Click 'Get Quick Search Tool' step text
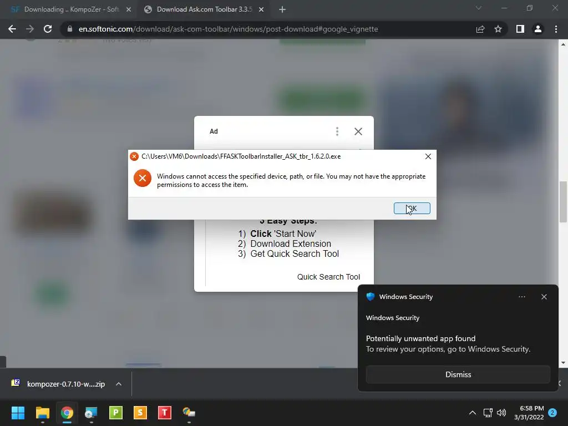Screen dimensions: 568x426 295,253
